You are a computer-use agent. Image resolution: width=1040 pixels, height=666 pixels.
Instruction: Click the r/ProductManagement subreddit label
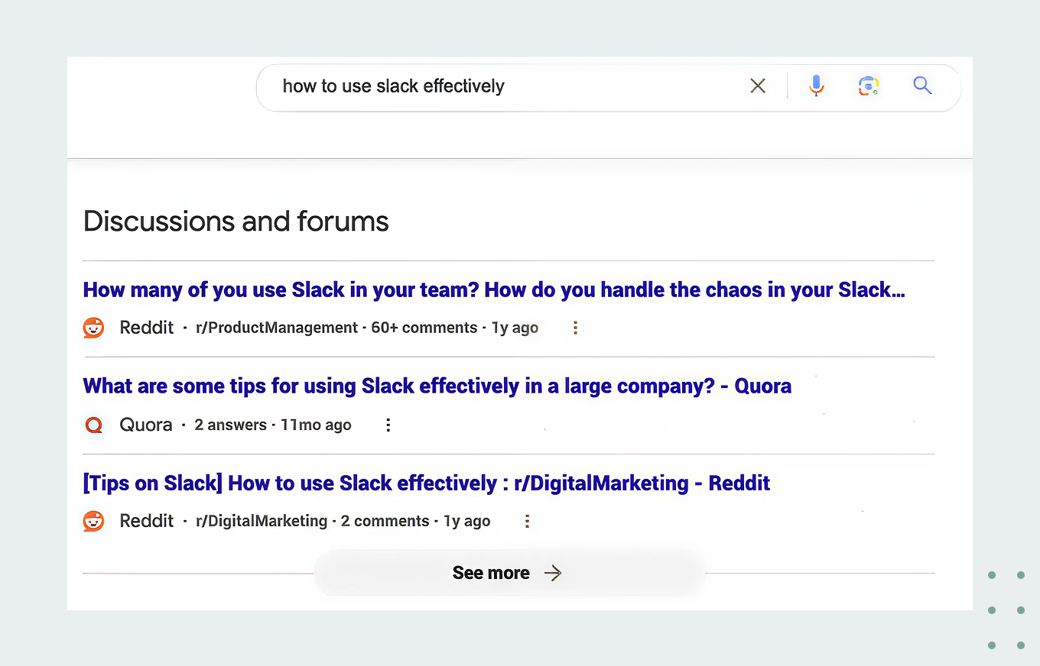coord(277,328)
